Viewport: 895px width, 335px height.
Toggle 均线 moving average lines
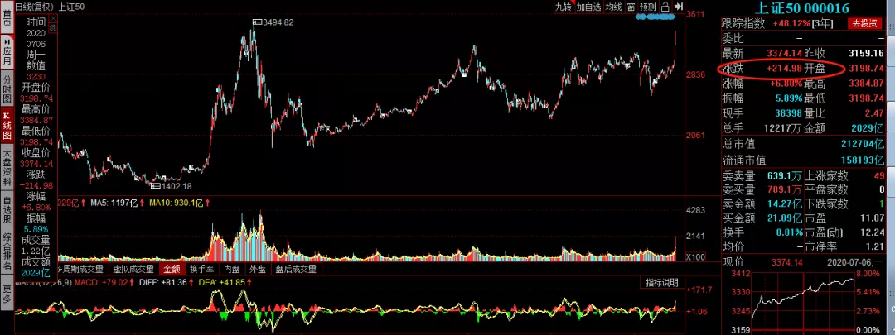click(613, 7)
